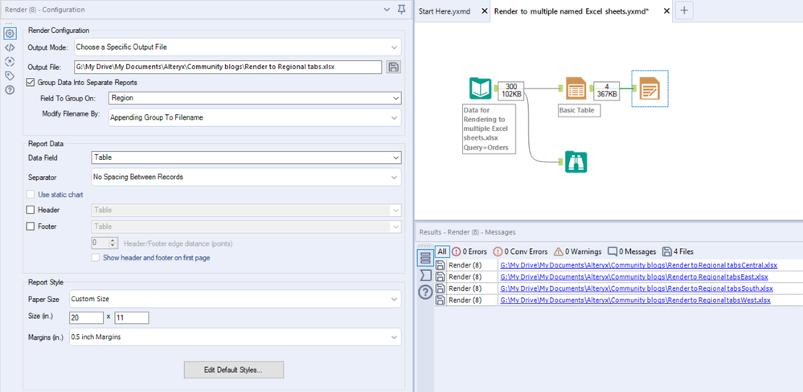Click the save icon beside West.xlsx row
The width and height of the screenshot is (803, 392).
point(440,300)
